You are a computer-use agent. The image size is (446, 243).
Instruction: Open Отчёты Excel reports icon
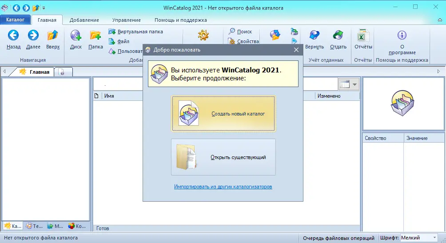[363, 40]
